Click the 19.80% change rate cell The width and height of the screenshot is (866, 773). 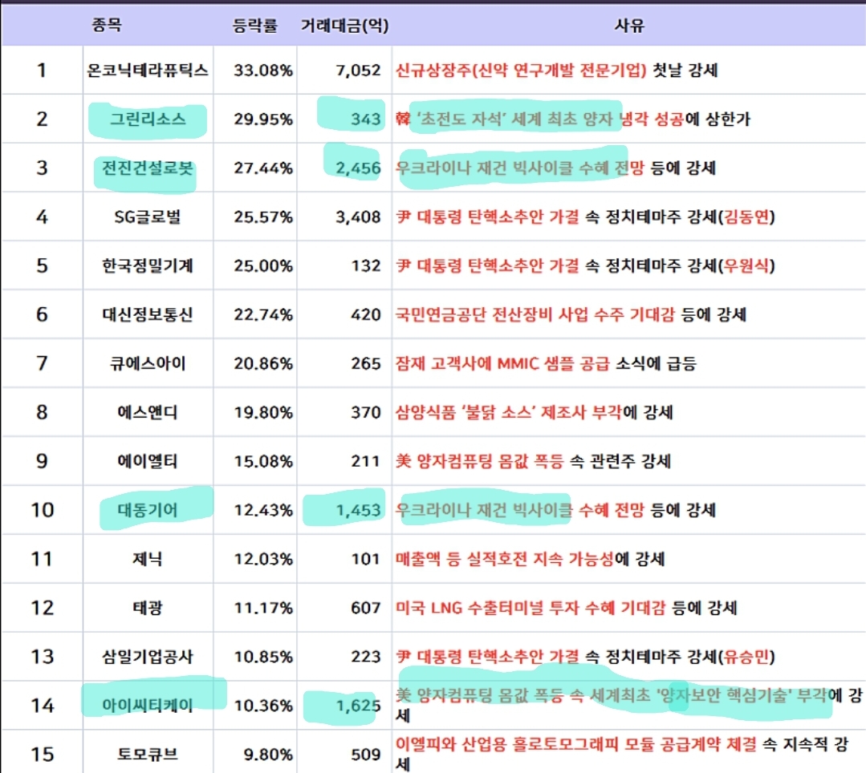[x=263, y=412]
